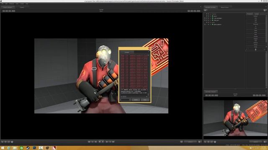Click the right timecode above the primary viewport
This screenshot has height=150, width=268.
pos(194,11)
